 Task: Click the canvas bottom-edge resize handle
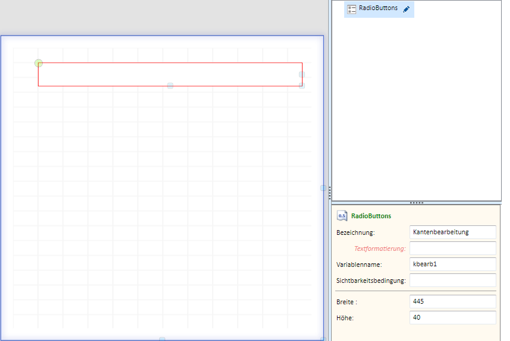tap(162, 339)
